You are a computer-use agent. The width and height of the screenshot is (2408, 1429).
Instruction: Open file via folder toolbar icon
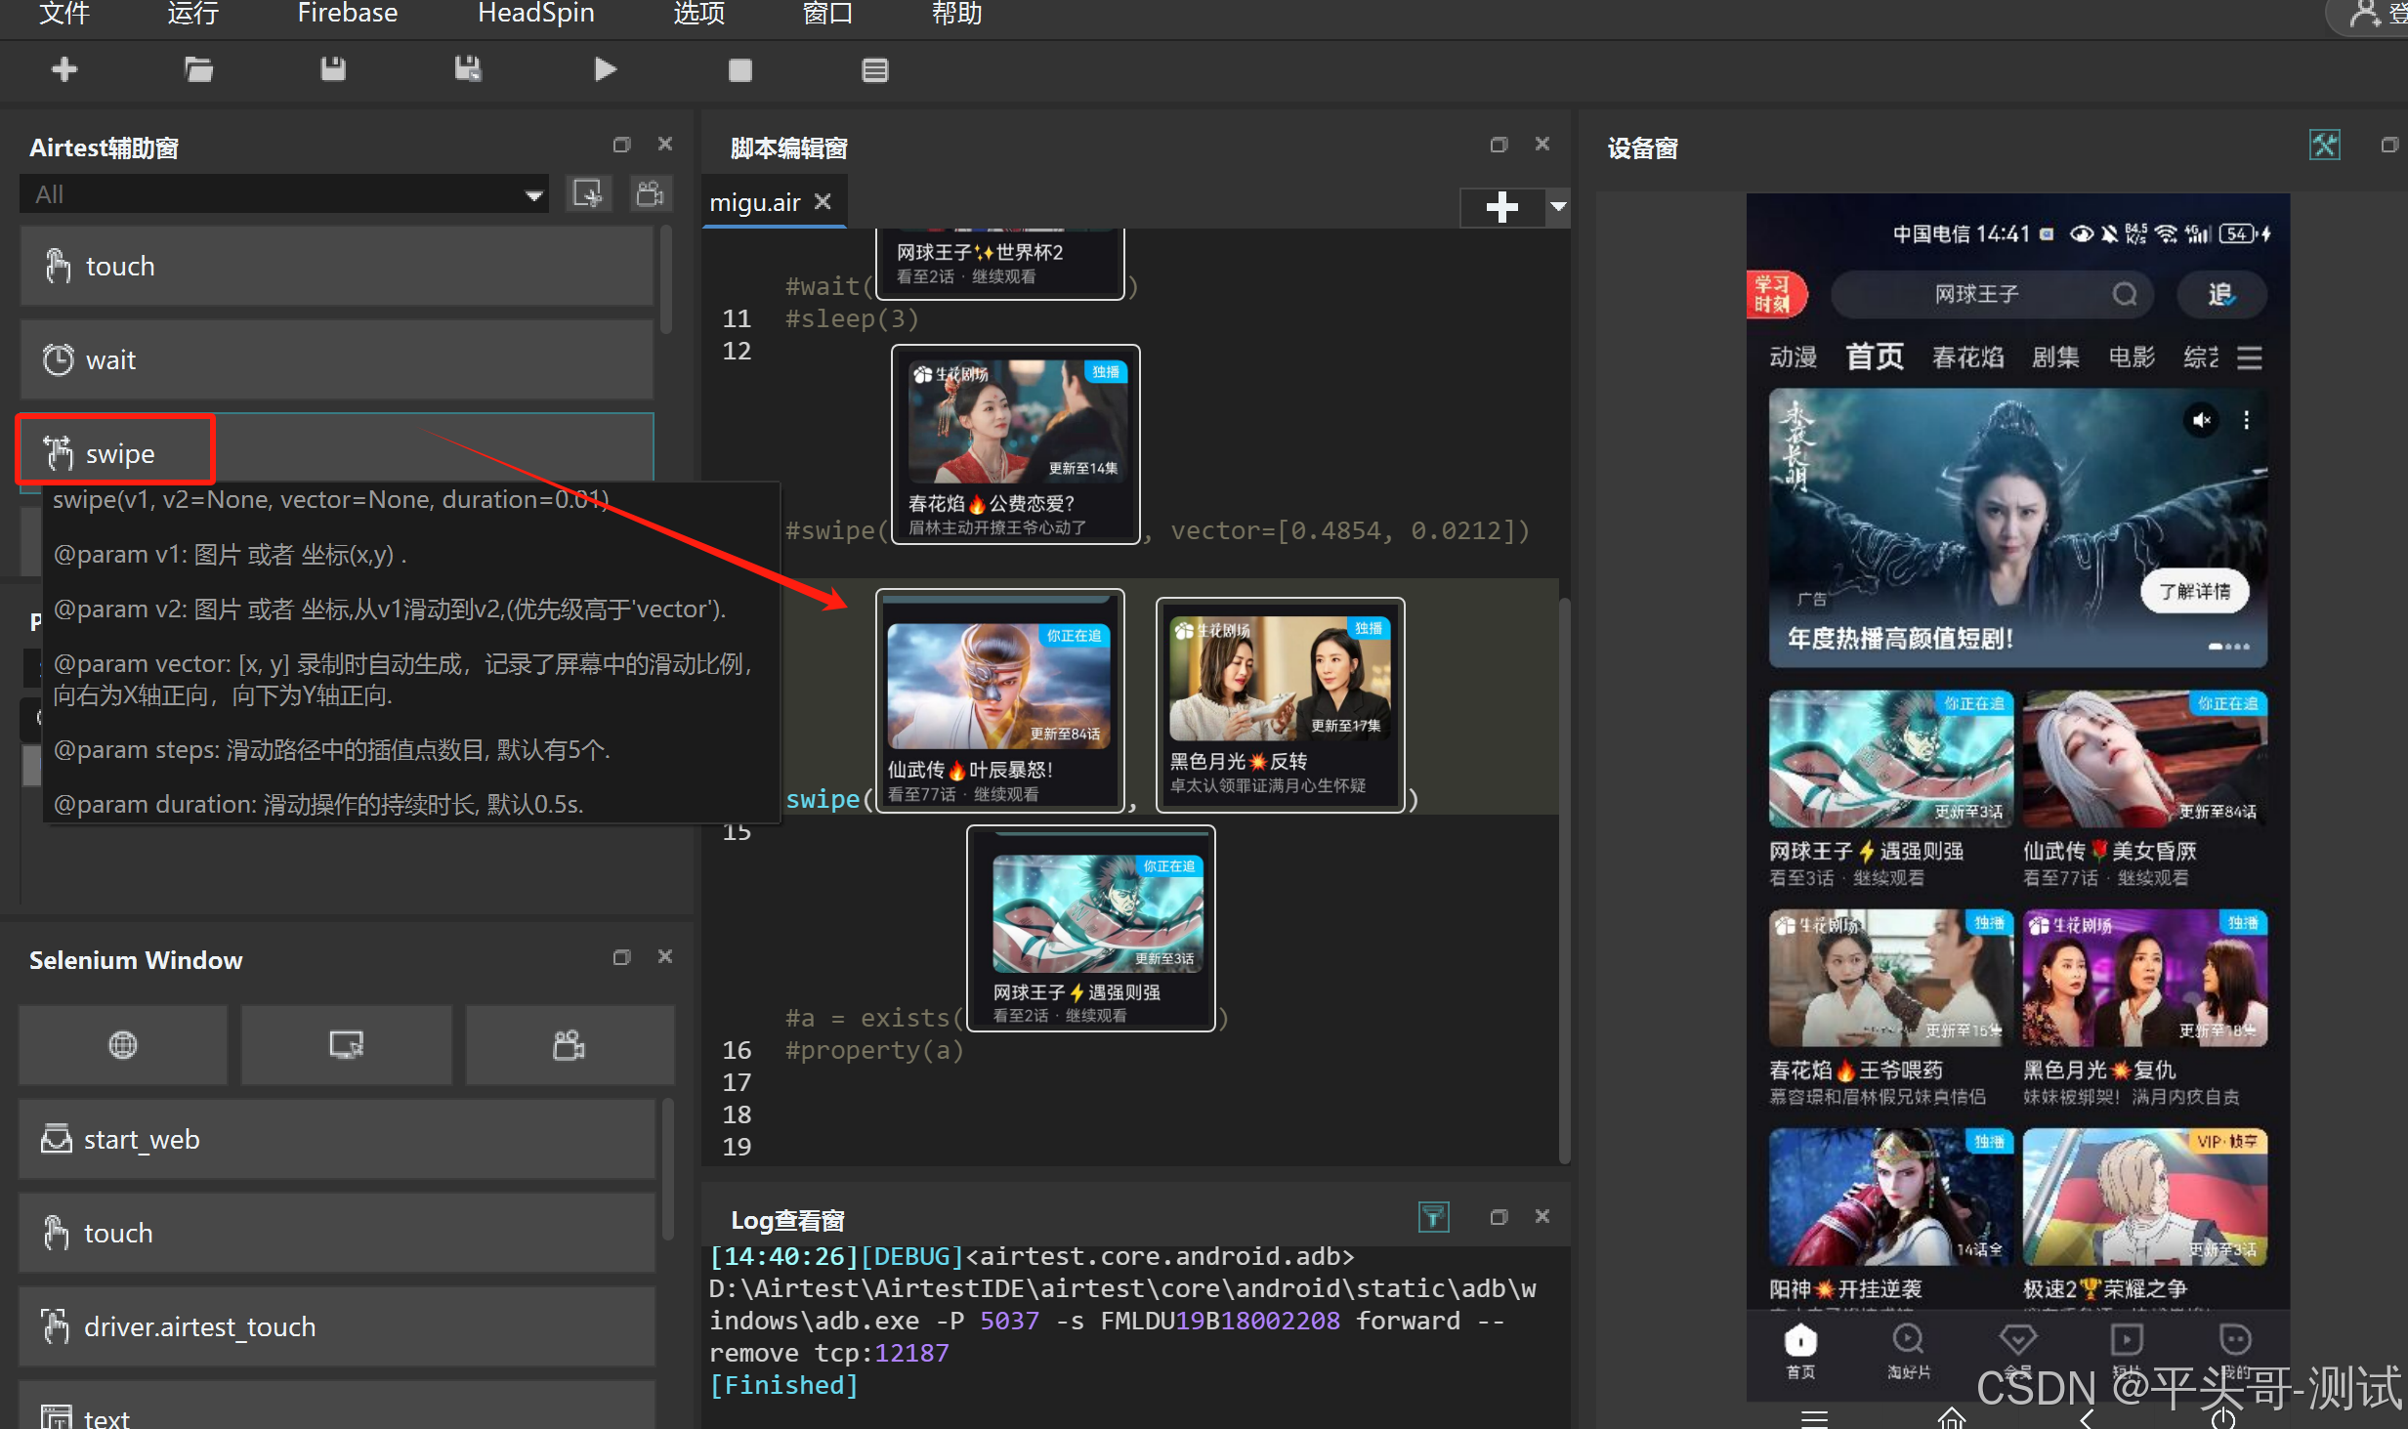198,69
